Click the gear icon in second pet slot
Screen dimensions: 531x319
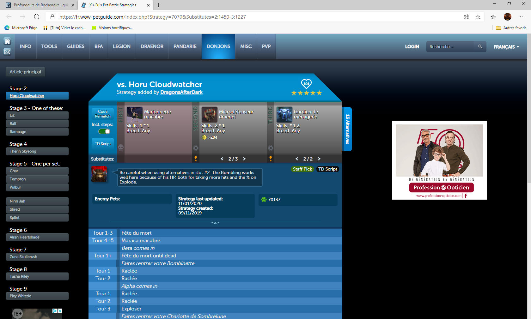coord(196,148)
